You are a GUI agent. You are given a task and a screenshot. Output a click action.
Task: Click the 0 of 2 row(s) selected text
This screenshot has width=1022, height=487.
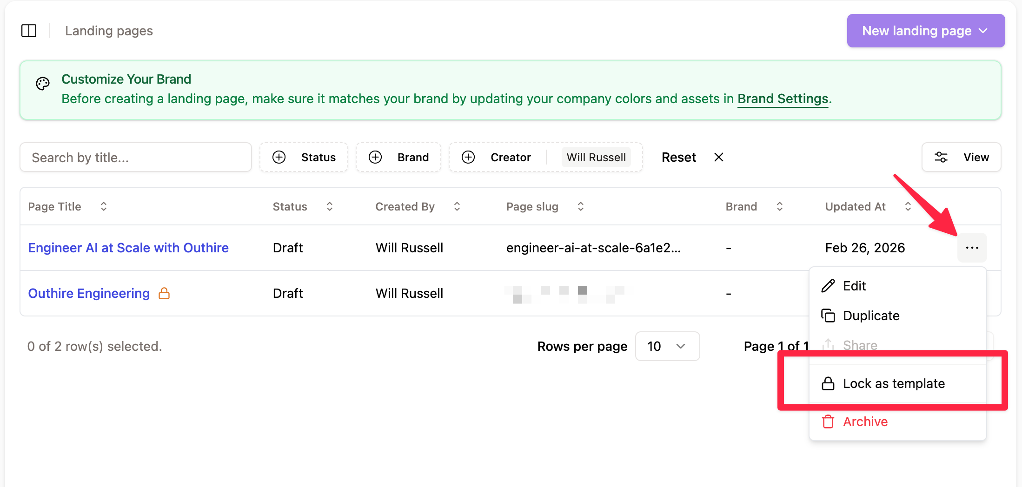coord(94,346)
